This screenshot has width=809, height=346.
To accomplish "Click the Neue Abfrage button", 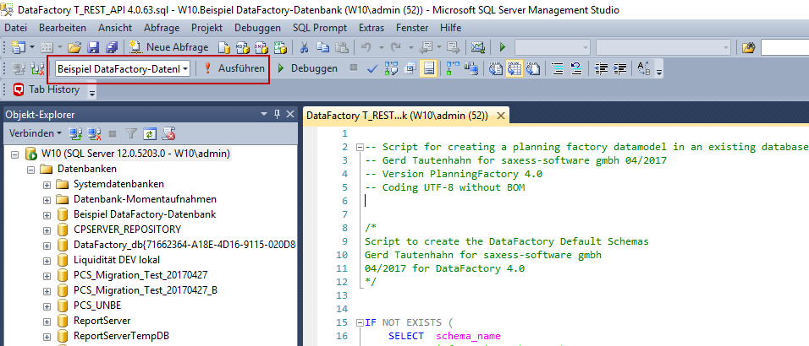I will pos(169,47).
